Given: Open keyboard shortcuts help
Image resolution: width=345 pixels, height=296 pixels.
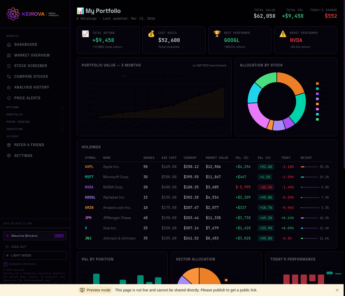Looking at the screenshot, I should click(20, 264).
